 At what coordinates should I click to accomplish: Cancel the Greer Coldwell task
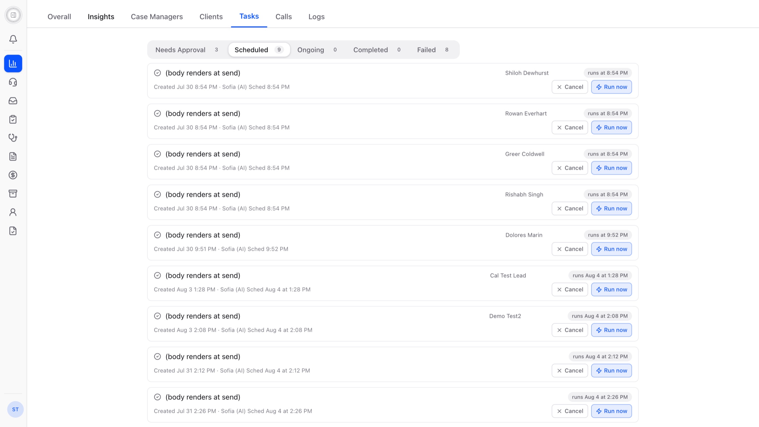pos(570,168)
